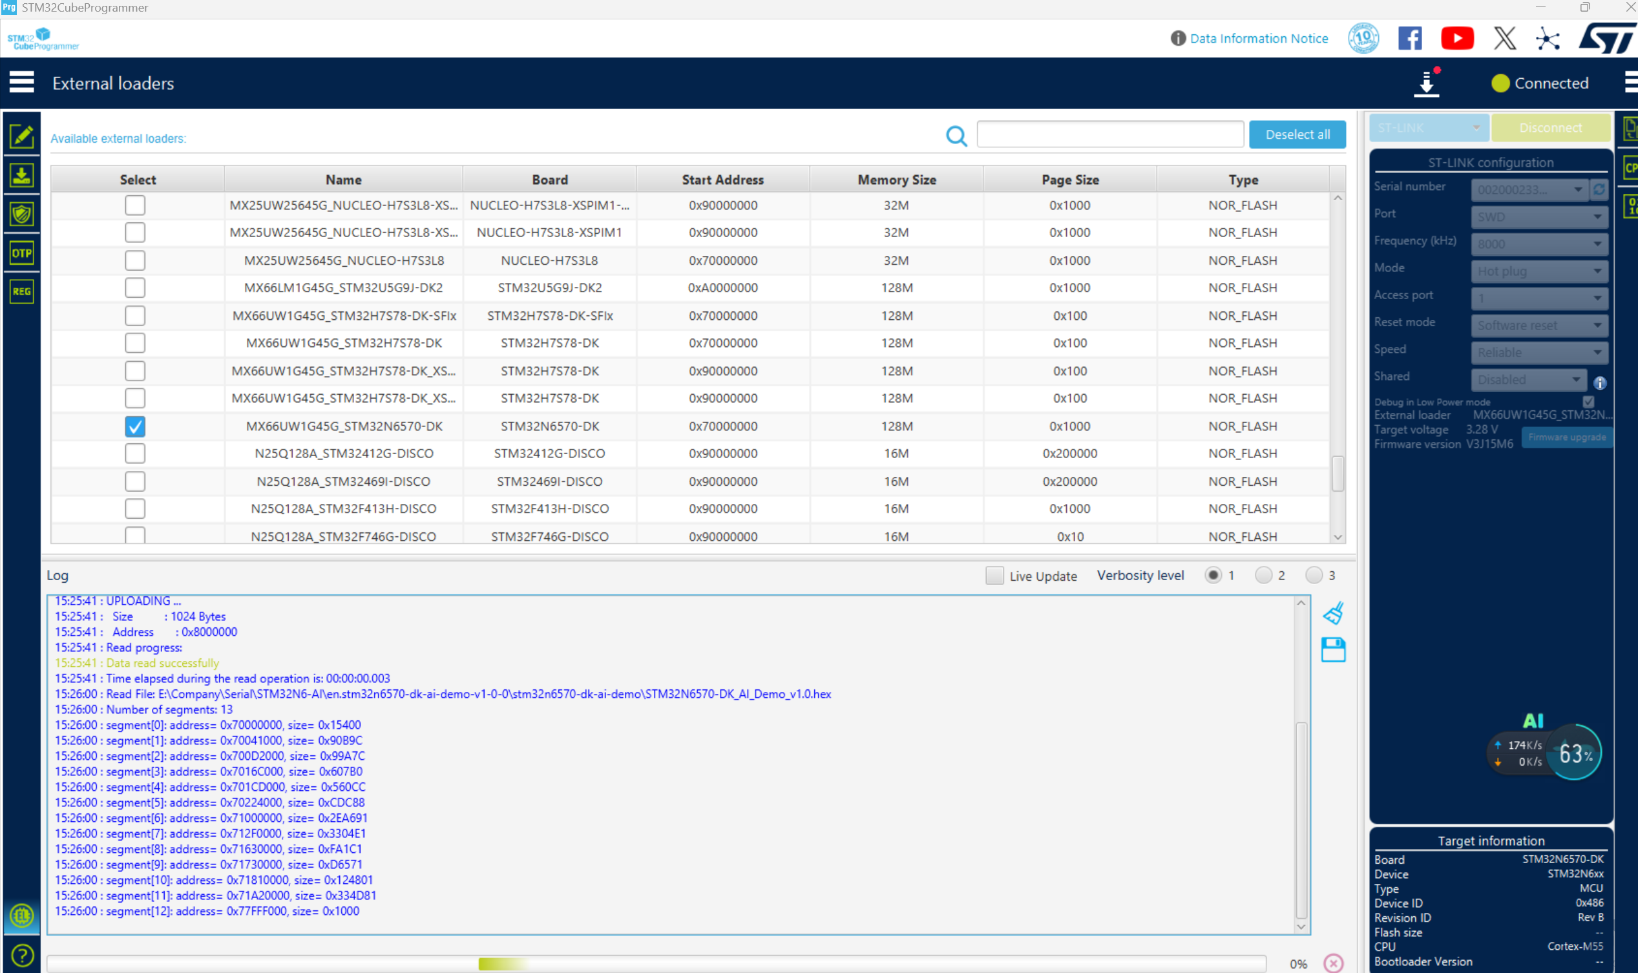
Task: Tick the N25Q128A_STM32412G-DISCO loader checkbox
Action: [x=135, y=454]
